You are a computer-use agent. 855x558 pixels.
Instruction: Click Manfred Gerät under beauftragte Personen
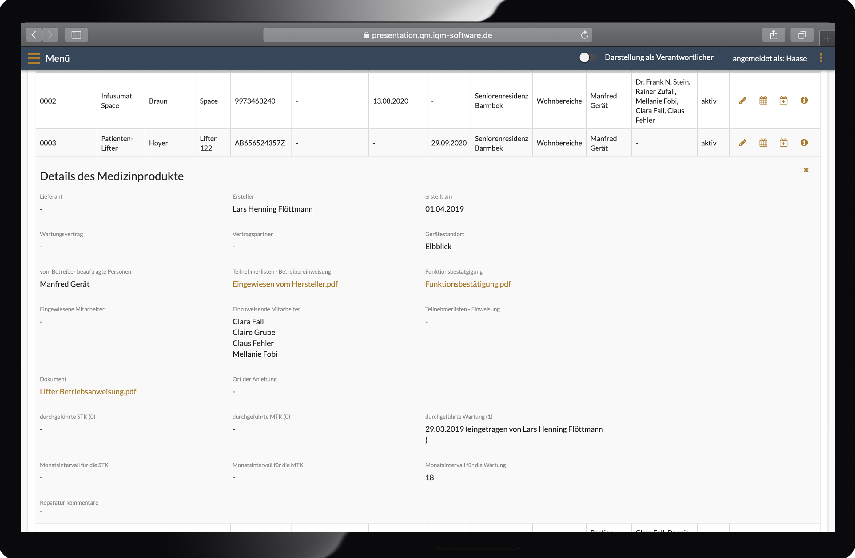[65, 284]
